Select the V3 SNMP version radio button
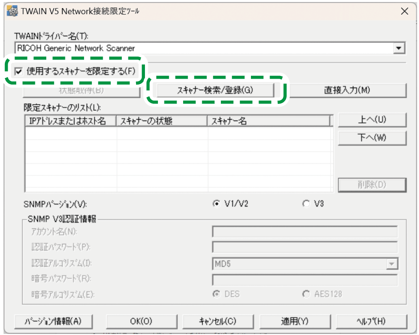Screen dimensions: 419x335 point(306,204)
